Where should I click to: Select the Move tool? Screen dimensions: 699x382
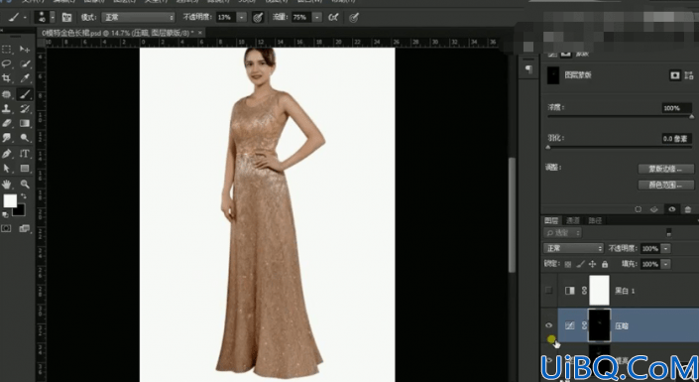coord(25,49)
